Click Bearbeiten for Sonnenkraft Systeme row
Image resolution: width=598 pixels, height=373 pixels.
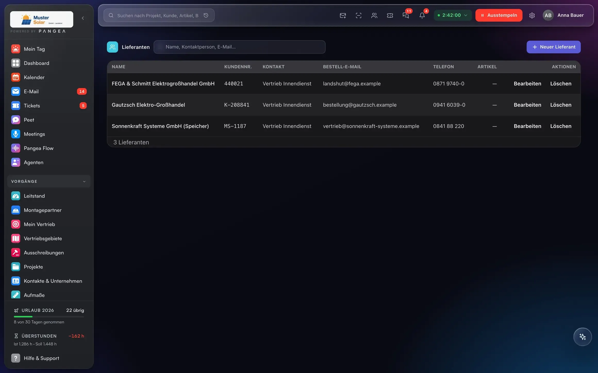[527, 126]
